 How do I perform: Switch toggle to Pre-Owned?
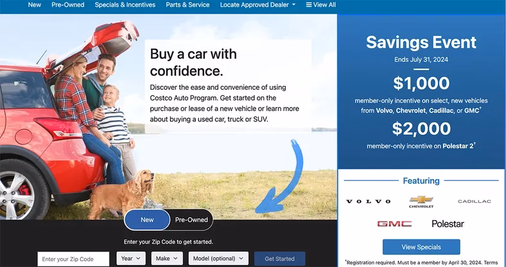(x=191, y=220)
